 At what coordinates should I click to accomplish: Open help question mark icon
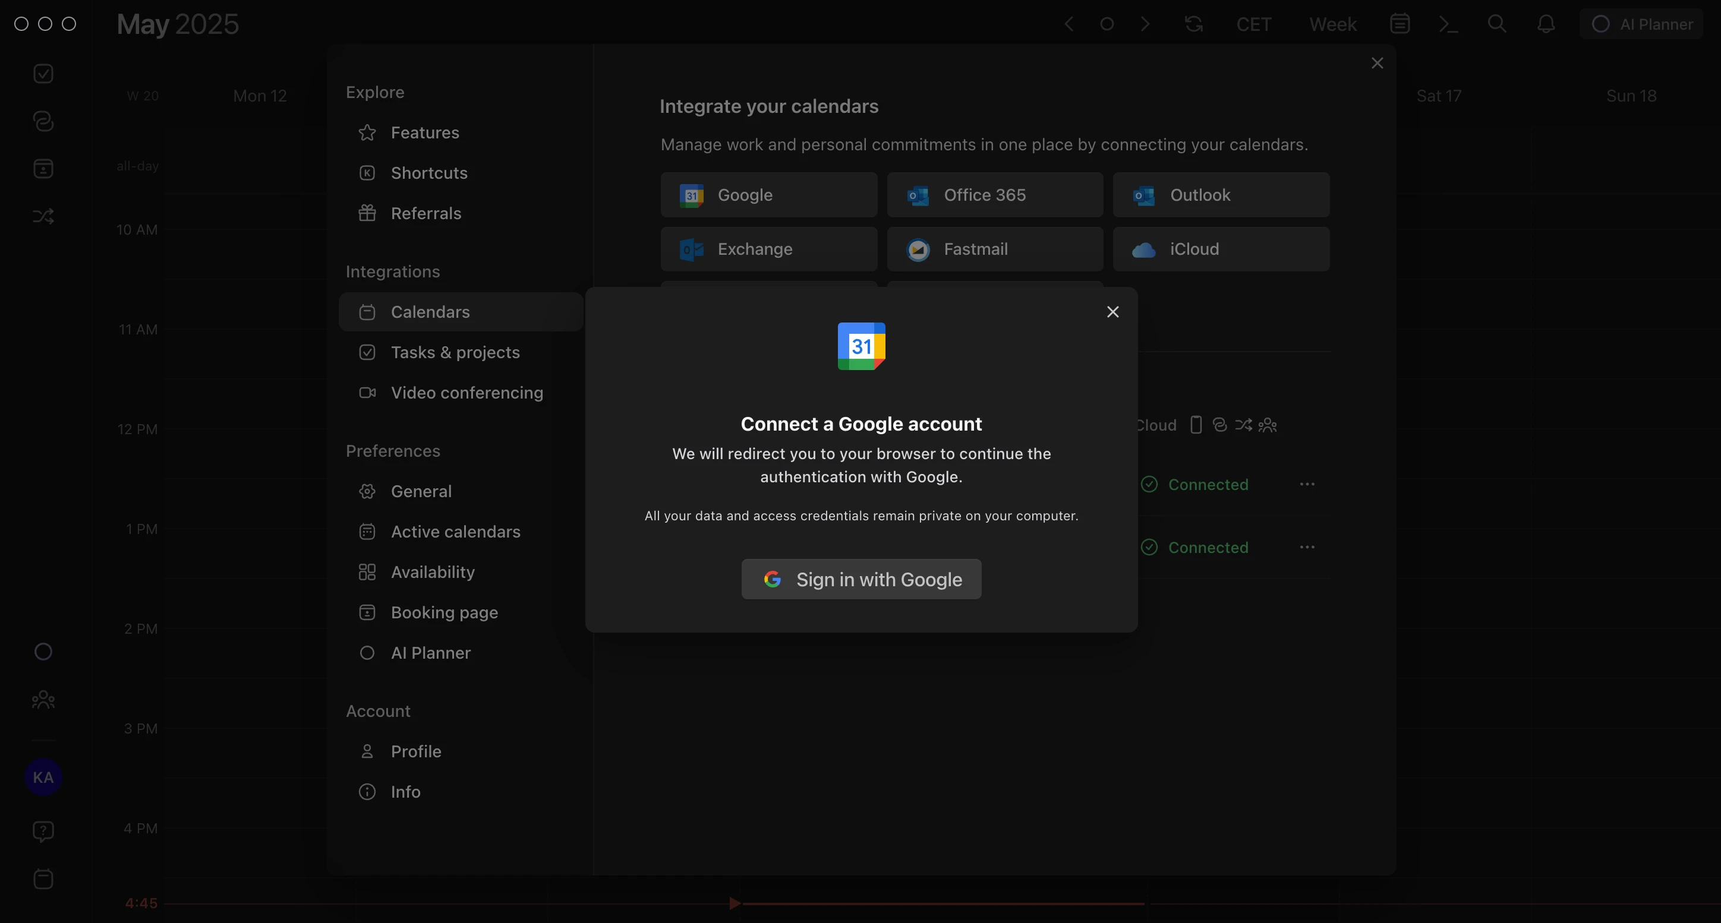point(43,832)
